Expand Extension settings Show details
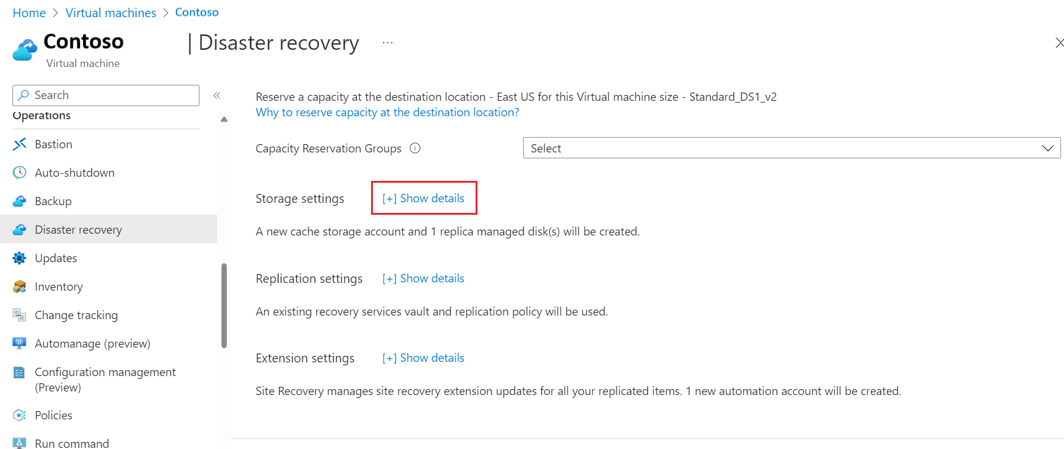 point(423,358)
